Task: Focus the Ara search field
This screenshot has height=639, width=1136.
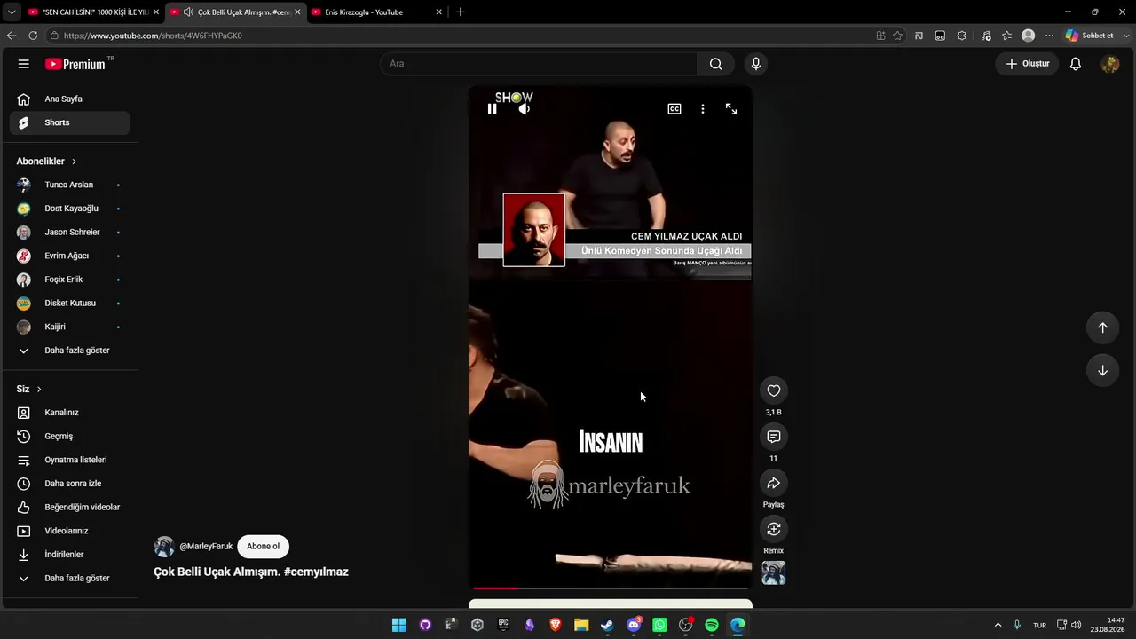Action: click(539, 64)
